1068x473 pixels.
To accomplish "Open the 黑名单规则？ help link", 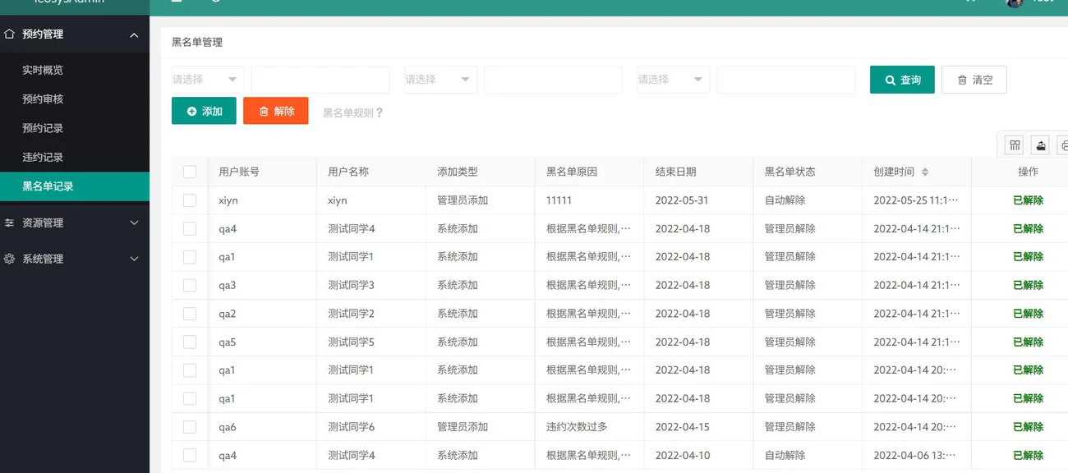I will tap(353, 113).
